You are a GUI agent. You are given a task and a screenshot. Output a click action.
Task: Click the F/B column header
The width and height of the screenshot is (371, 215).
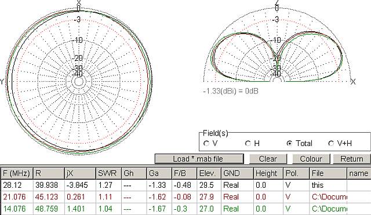(x=184, y=173)
